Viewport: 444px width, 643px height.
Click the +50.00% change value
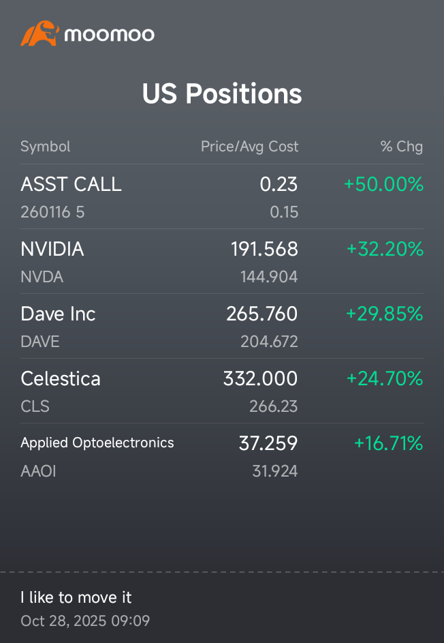coord(384,184)
